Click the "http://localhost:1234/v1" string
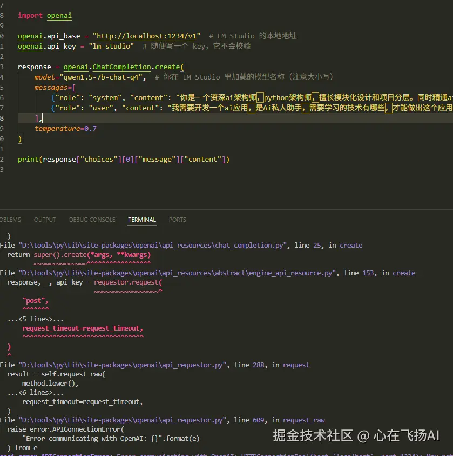The width and height of the screenshot is (453, 456). tap(146, 36)
